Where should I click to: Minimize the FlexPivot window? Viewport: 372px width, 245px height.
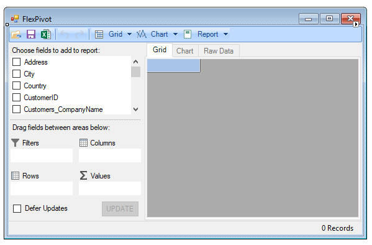(309, 19)
